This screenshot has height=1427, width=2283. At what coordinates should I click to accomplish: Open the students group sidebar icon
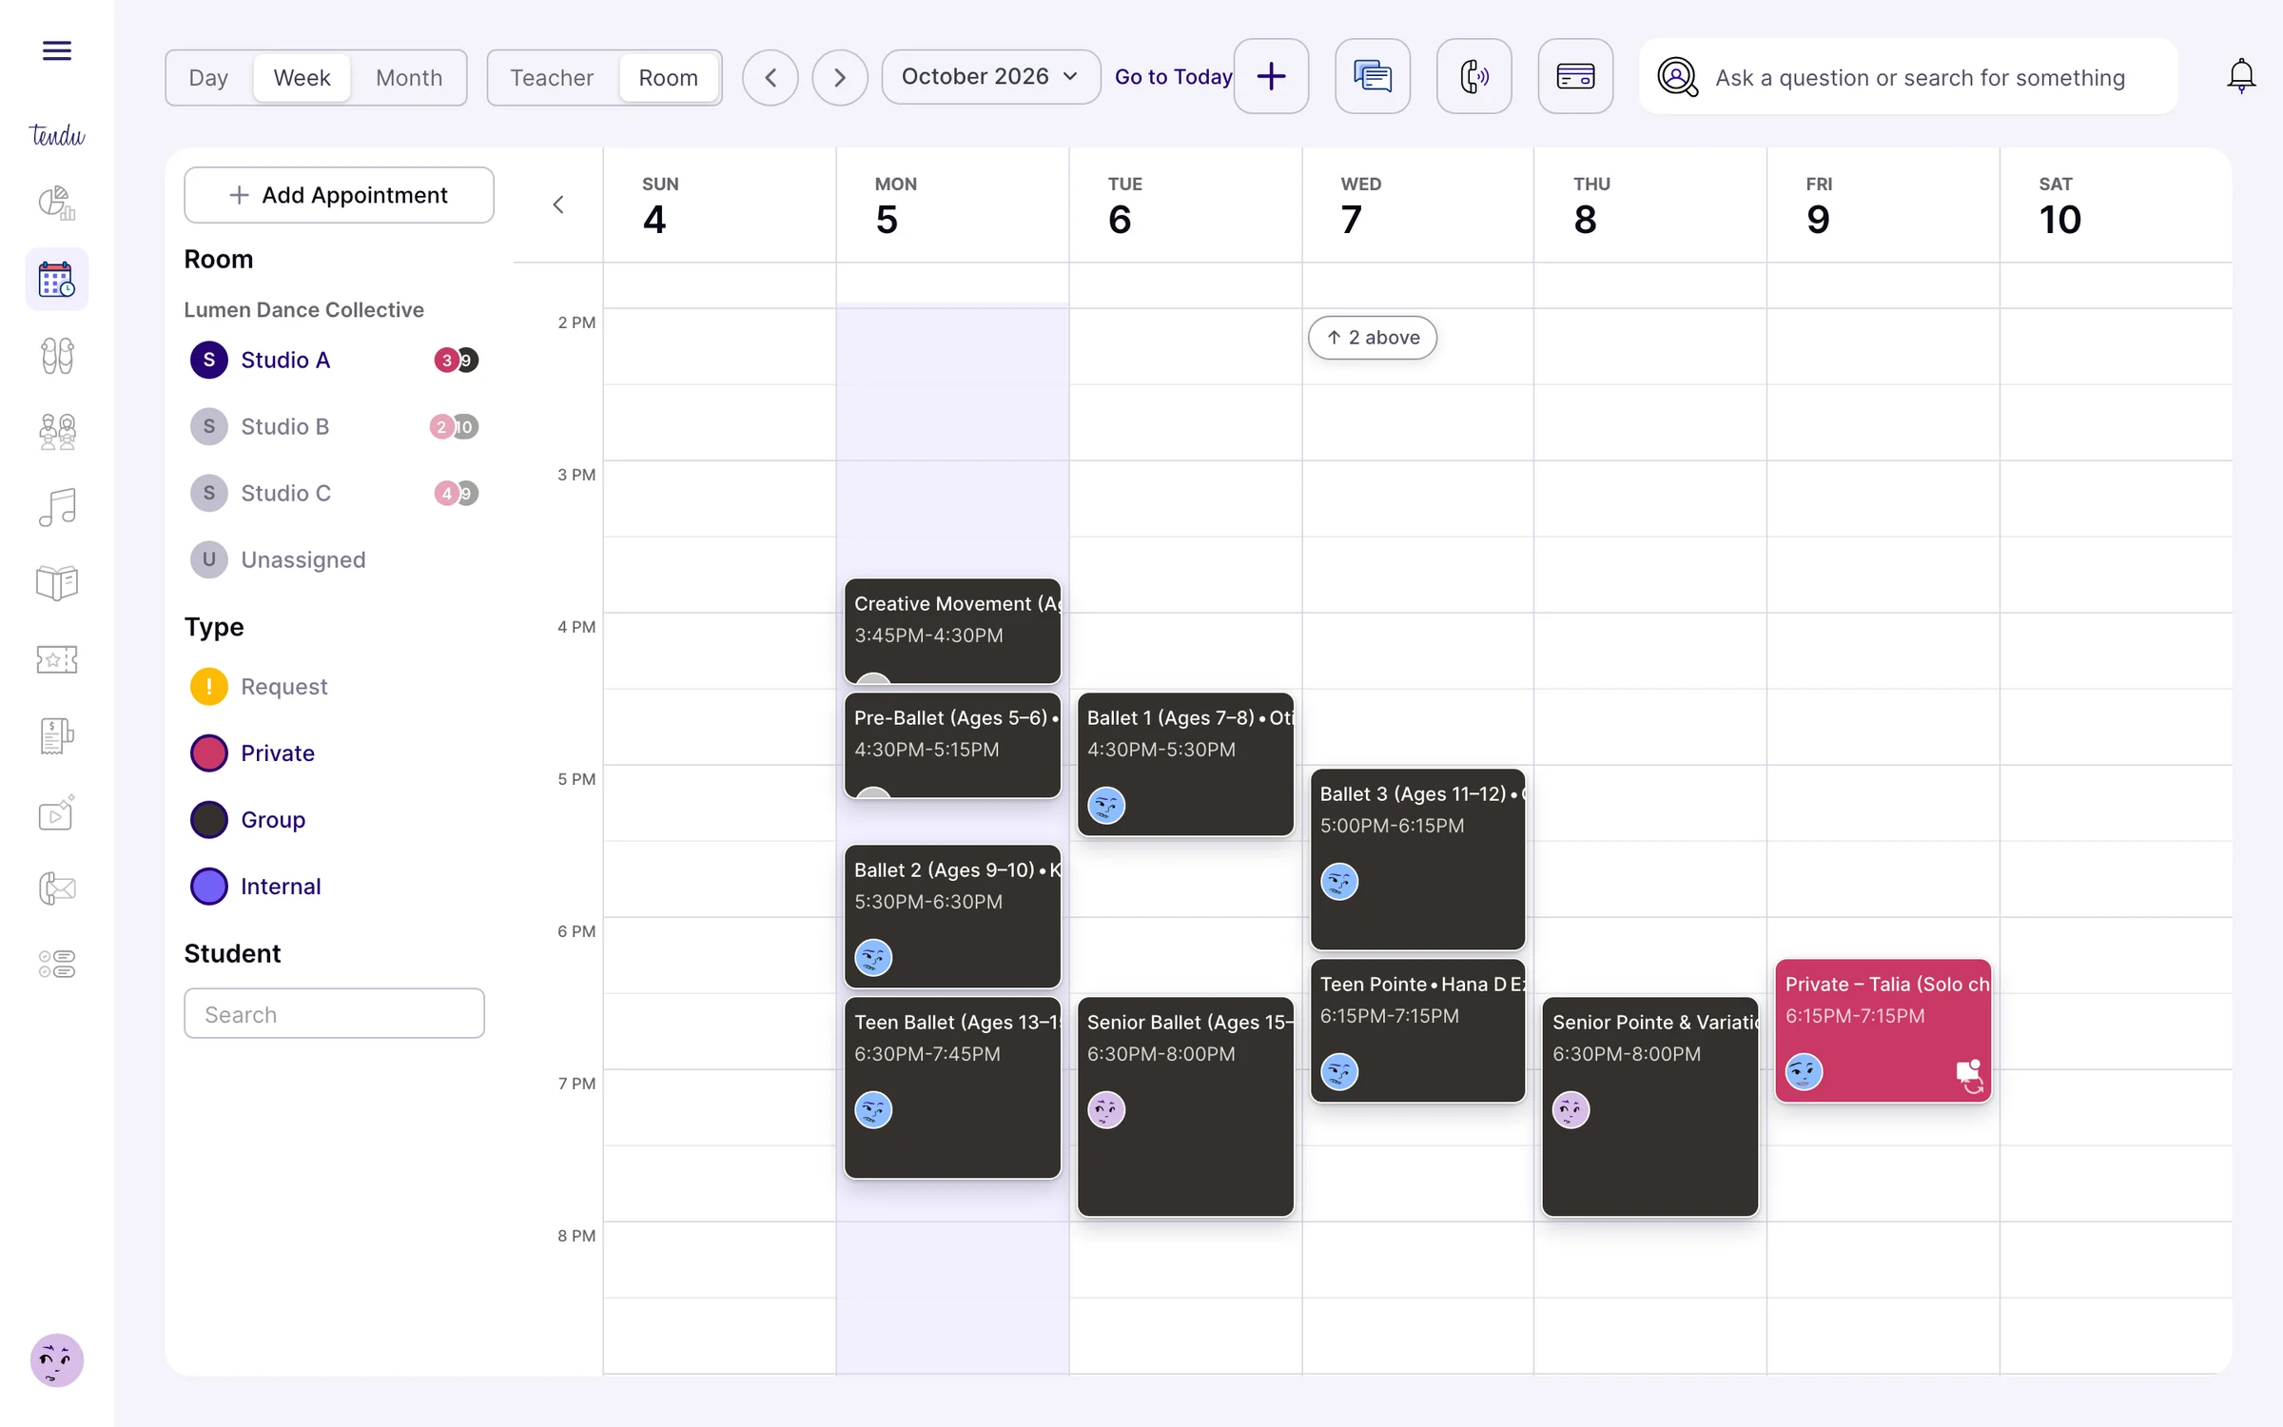57,432
